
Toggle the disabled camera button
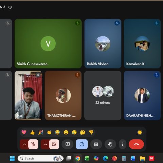coord(54,144)
